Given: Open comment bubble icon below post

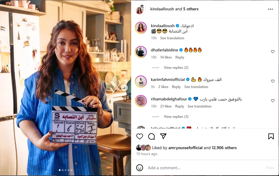Looking at the screenshot, I should [x=151, y=136].
